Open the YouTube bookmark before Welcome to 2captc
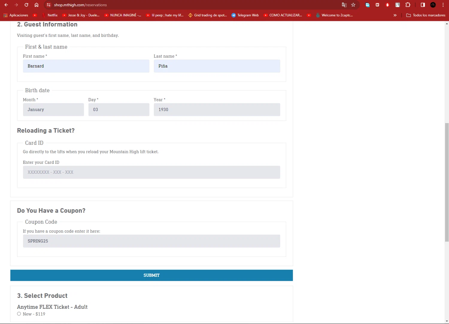Viewport: 449px width, 324px height. tap(309, 15)
